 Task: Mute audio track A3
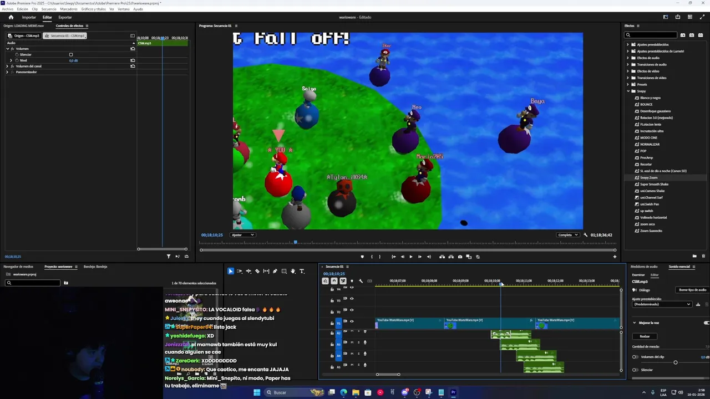pyautogui.click(x=352, y=342)
